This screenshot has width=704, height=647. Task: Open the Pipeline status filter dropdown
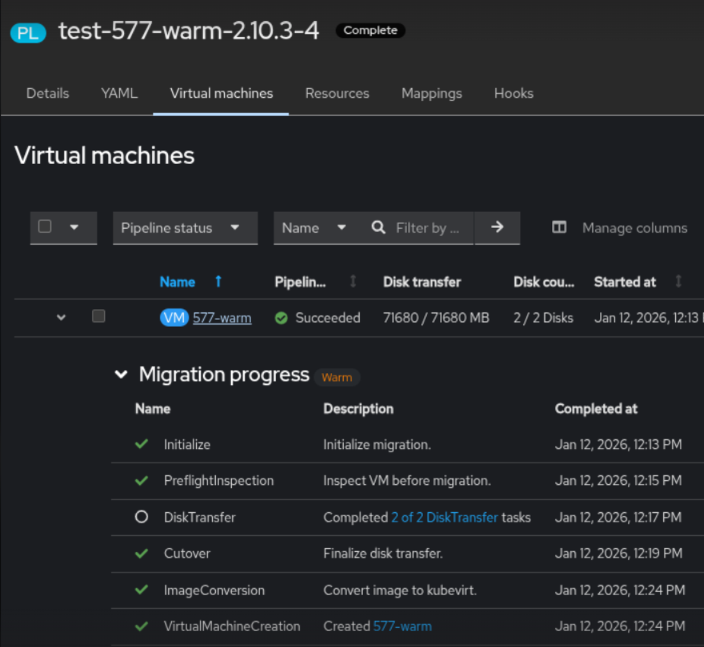point(185,228)
